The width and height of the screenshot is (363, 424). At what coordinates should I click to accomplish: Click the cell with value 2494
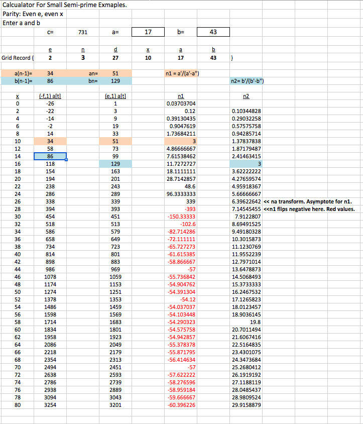tap(50, 367)
